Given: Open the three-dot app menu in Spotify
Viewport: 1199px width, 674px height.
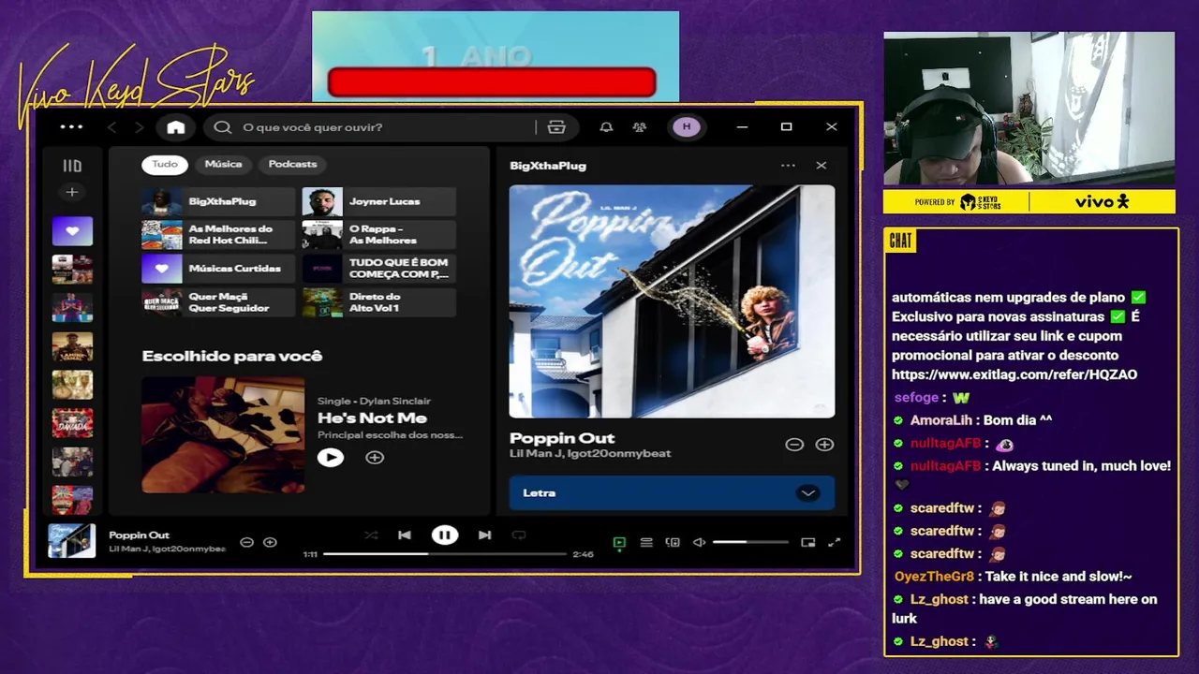Looking at the screenshot, I should point(71,127).
